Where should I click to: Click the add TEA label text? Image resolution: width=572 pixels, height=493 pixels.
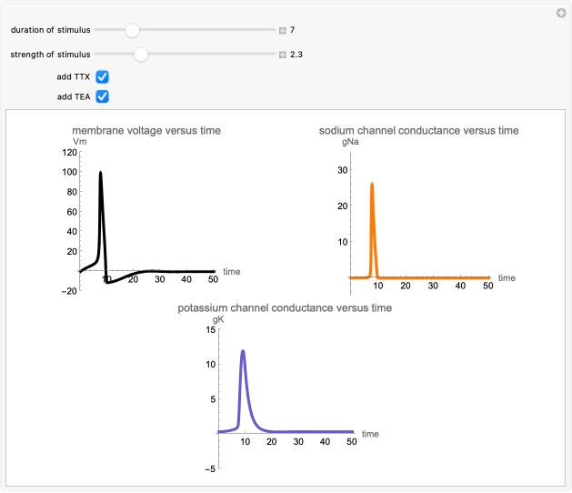(74, 96)
